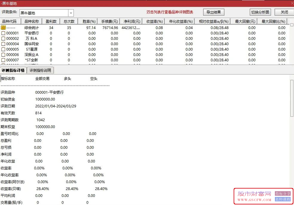
Task: Click the 导出结果 button
Action: (214, 12)
